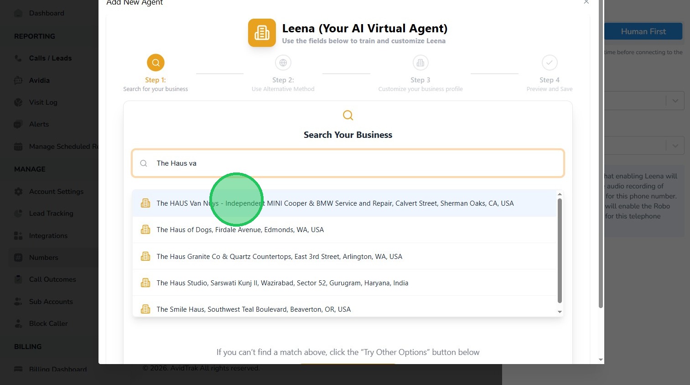Screen dimensions: 690x385
Task: Click the Alerts icon in the sidebar
Action: (x=18, y=124)
